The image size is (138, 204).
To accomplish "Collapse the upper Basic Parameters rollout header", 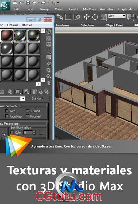I will 23,106.
